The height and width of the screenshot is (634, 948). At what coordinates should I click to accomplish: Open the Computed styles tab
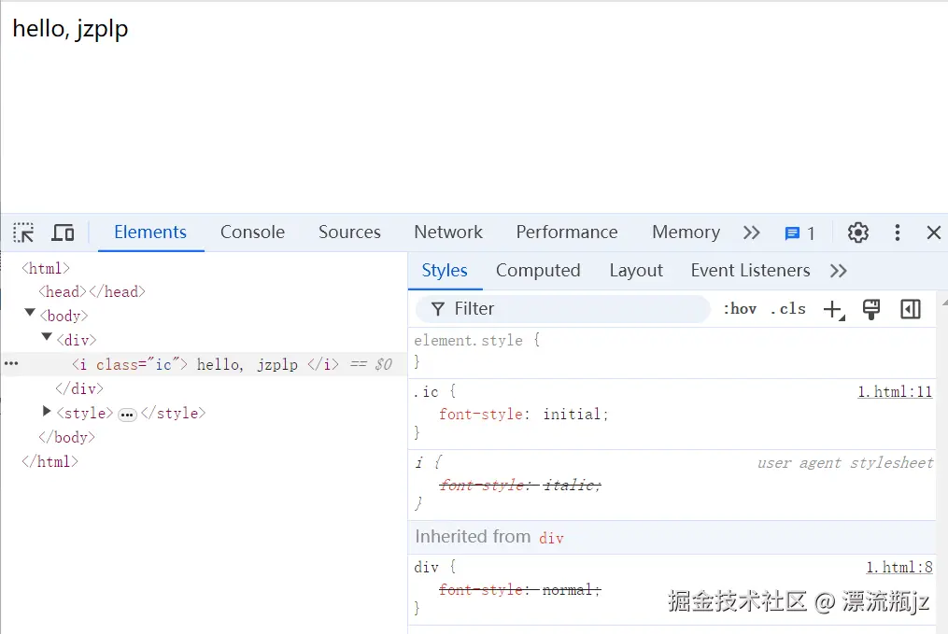538,270
